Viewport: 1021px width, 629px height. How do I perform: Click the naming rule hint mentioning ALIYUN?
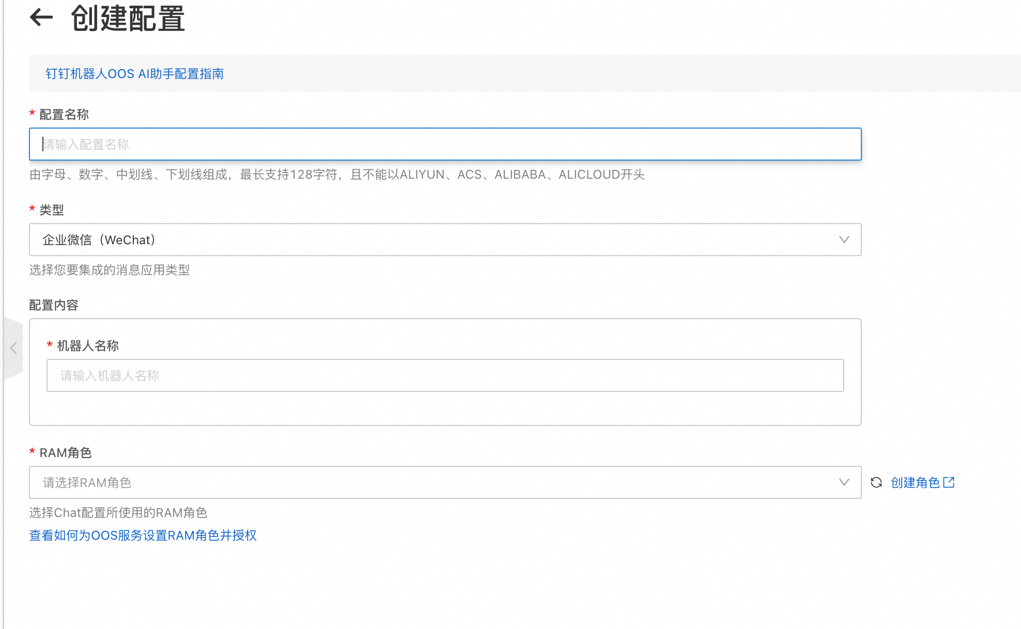[x=337, y=175]
